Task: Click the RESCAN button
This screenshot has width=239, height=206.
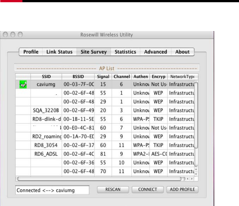Action: tap(113, 190)
